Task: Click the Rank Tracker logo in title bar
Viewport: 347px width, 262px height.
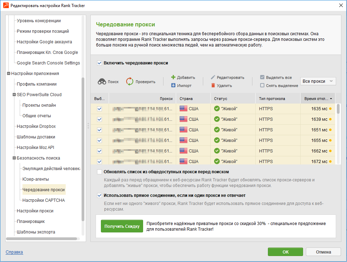Action: point(6,5)
